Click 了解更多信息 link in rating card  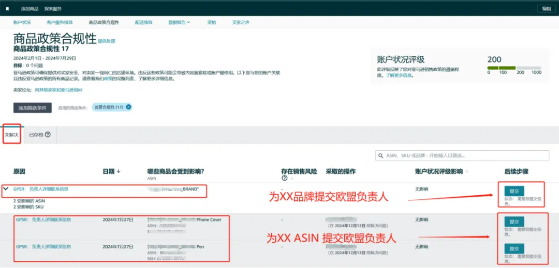(400, 75)
